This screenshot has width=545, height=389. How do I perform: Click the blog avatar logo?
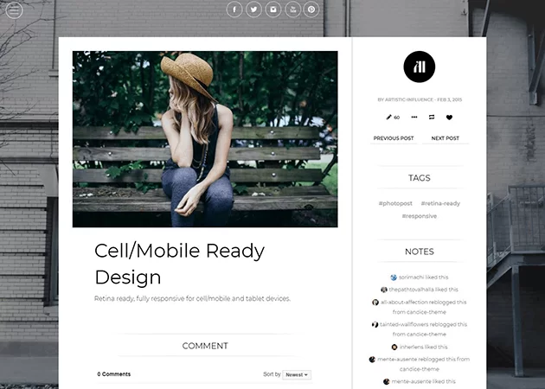(x=420, y=67)
